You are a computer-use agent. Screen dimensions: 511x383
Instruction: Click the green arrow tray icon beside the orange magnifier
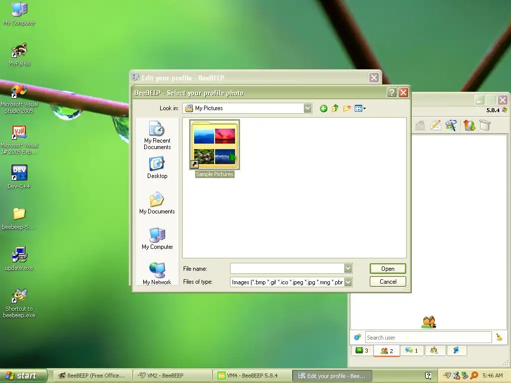[x=465, y=376]
